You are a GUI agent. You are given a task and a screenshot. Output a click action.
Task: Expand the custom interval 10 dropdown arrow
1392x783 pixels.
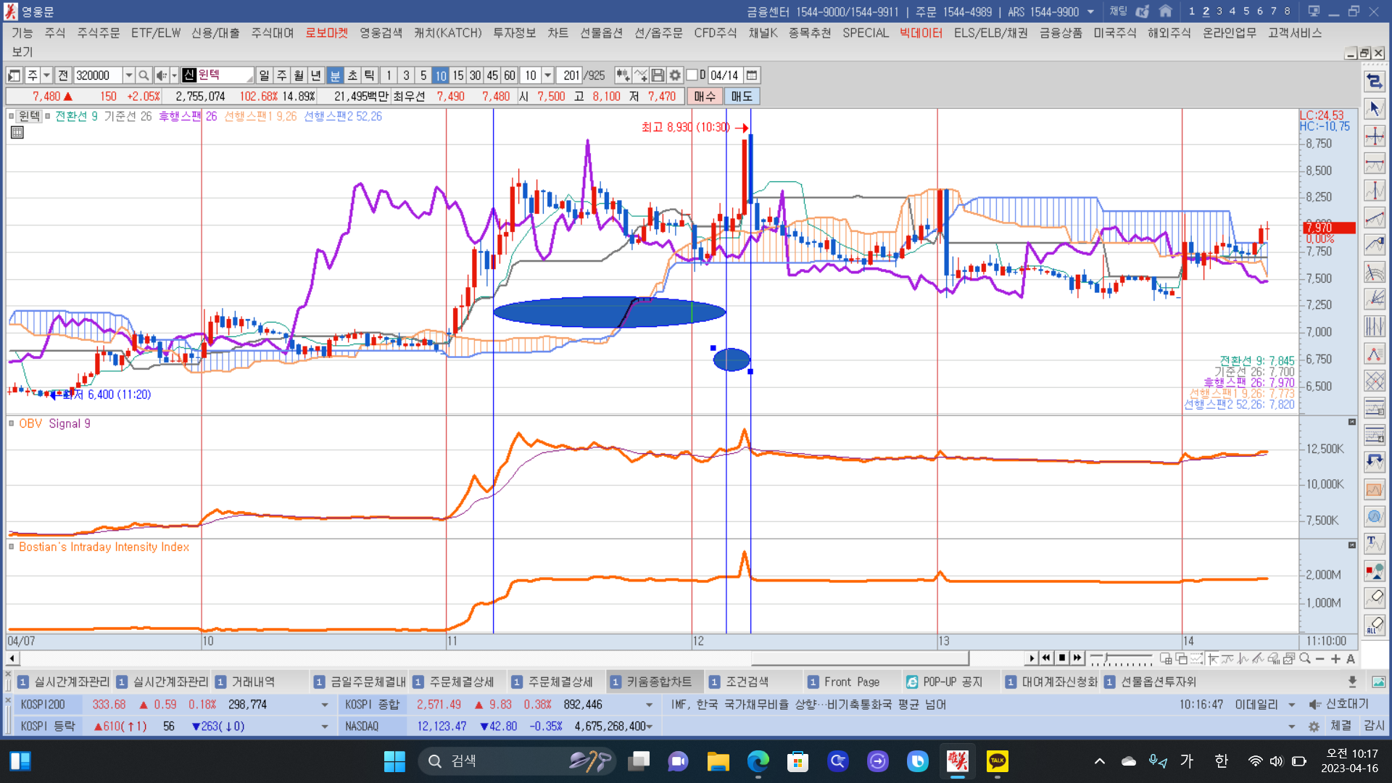pos(548,75)
